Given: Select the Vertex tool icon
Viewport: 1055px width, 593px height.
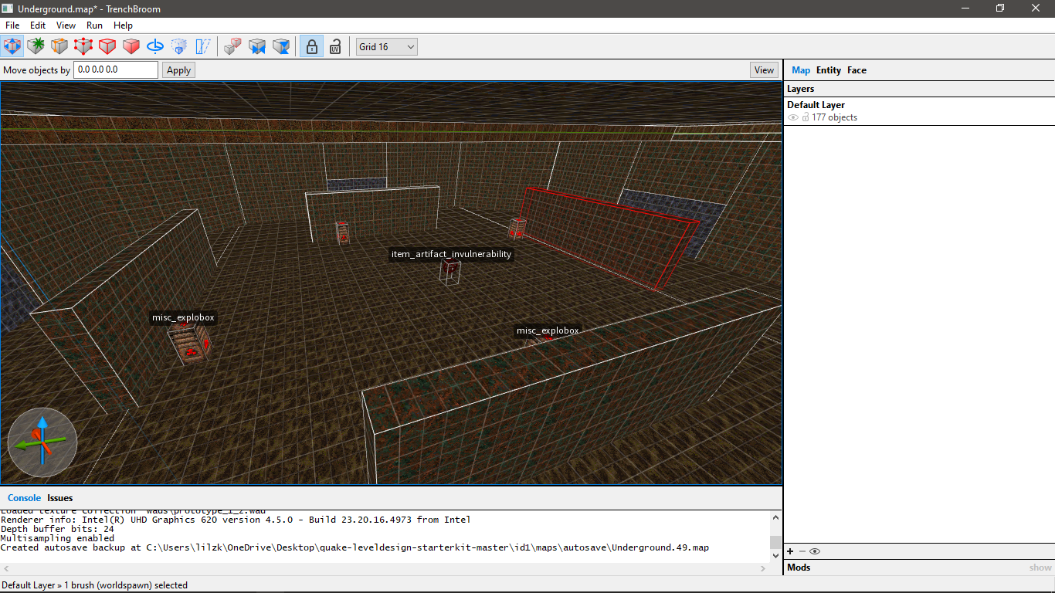Looking at the screenshot, I should click(x=83, y=46).
